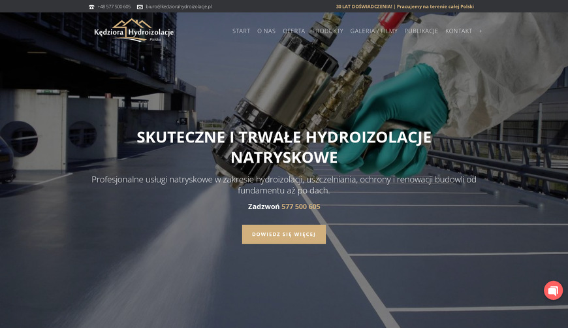The width and height of the screenshot is (568, 328).
Task: Open GALERIA / FILMY section
Action: point(374,31)
